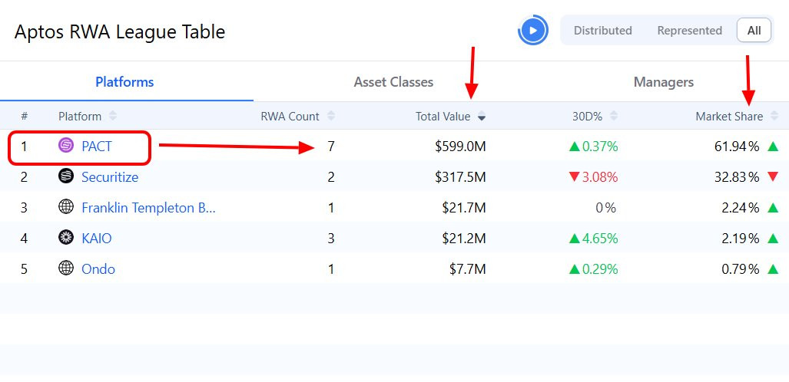Click the KAIO RWA count of 3
The width and height of the screenshot is (789, 382).
330,239
